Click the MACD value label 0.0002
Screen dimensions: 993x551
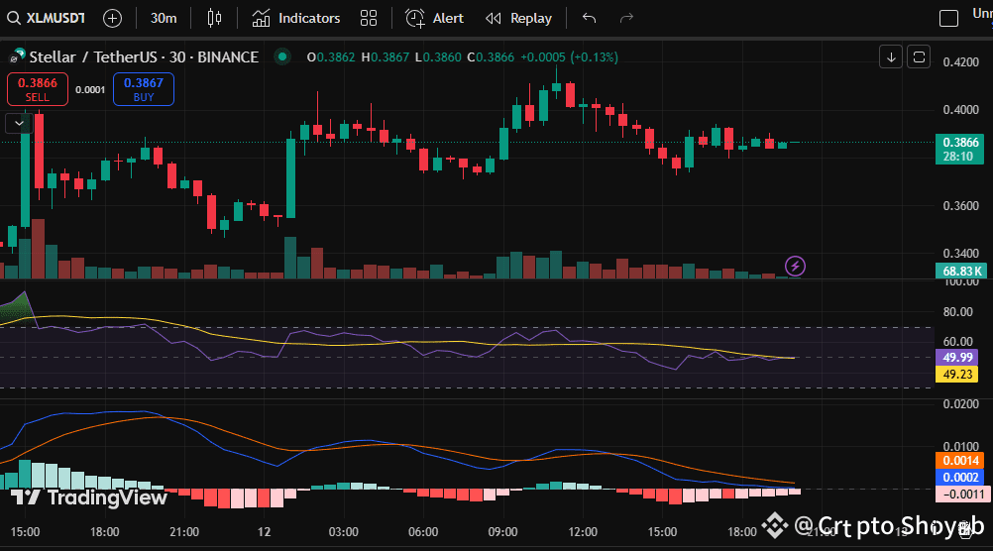tap(960, 478)
